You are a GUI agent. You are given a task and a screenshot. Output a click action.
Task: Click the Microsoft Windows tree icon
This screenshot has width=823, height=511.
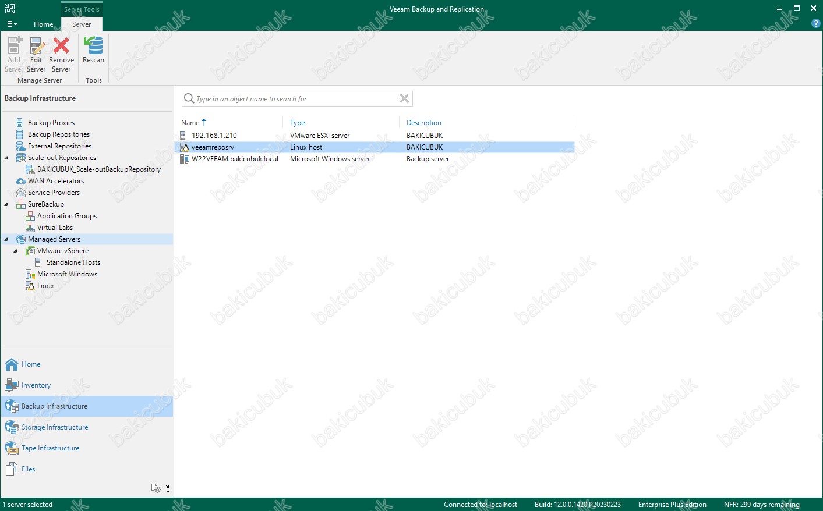[x=30, y=274]
